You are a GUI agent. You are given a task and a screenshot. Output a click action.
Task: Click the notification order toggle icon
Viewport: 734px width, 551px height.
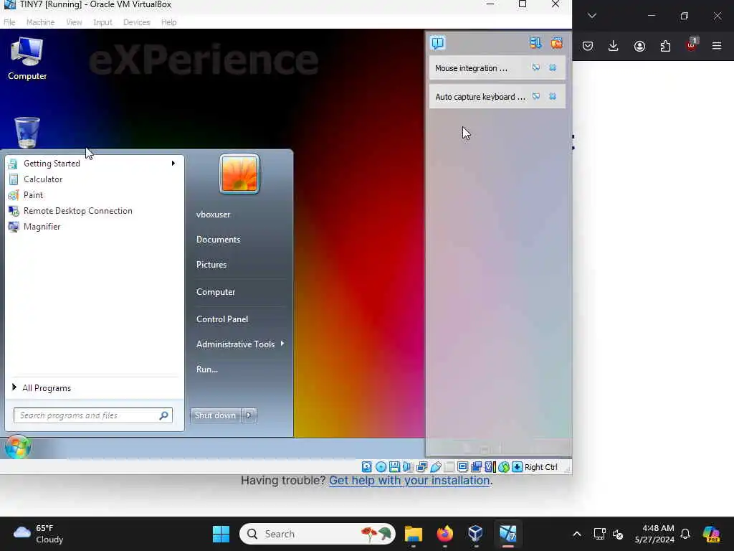tap(535, 43)
